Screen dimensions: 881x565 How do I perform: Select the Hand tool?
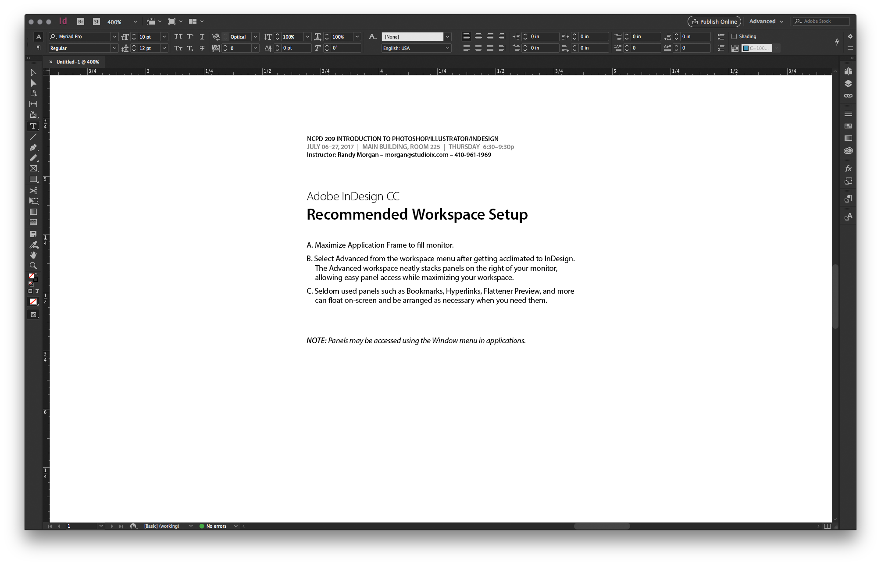(33, 255)
